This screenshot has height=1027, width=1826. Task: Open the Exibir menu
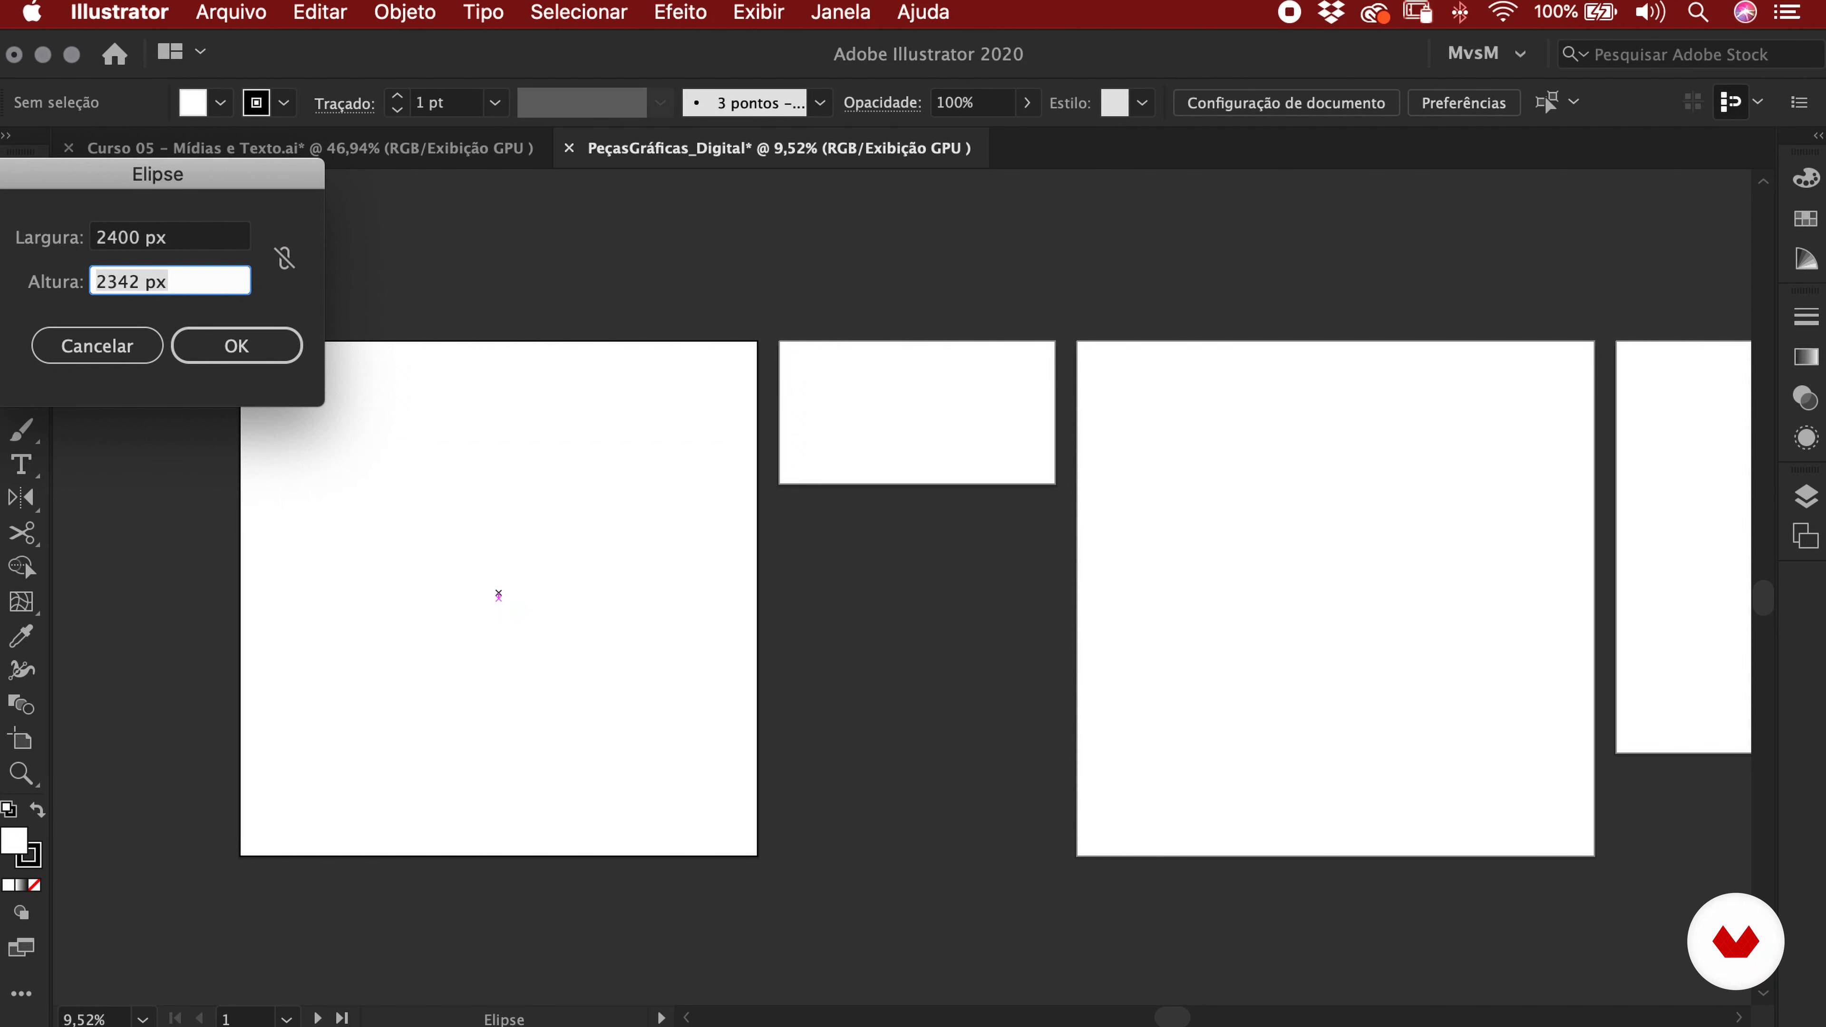pos(758,13)
